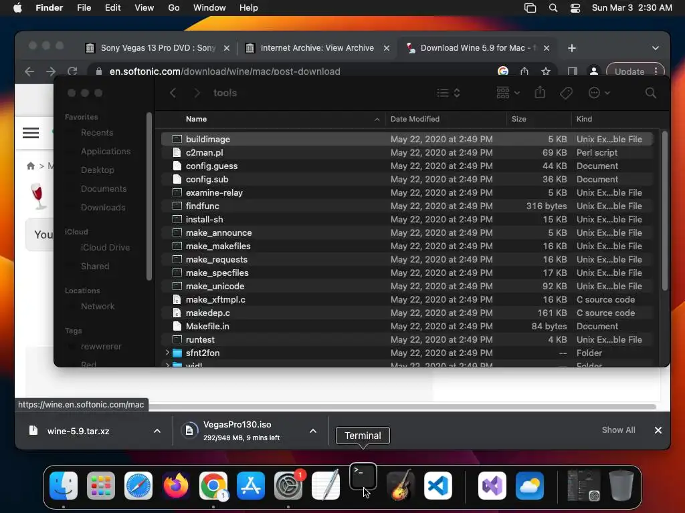Click Chrome's share page icon
Image resolution: width=685 pixels, height=513 pixels.
[524, 71]
